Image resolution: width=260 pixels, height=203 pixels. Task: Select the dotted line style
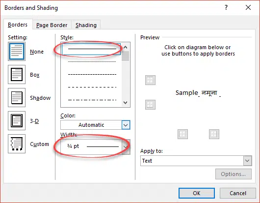(92, 61)
